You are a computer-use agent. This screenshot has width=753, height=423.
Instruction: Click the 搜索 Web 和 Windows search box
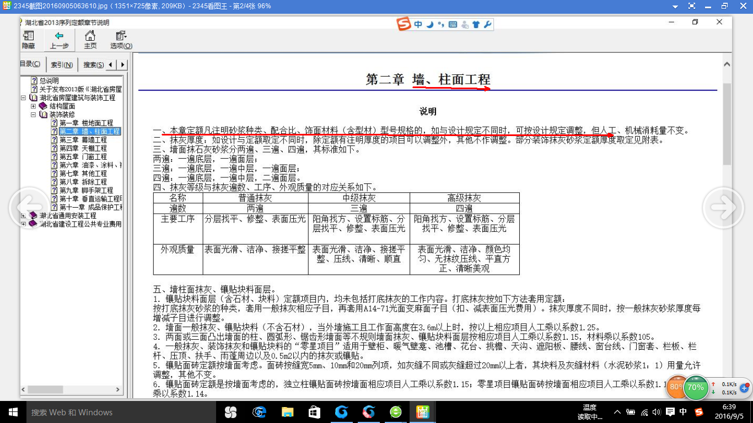pyautogui.click(x=121, y=412)
